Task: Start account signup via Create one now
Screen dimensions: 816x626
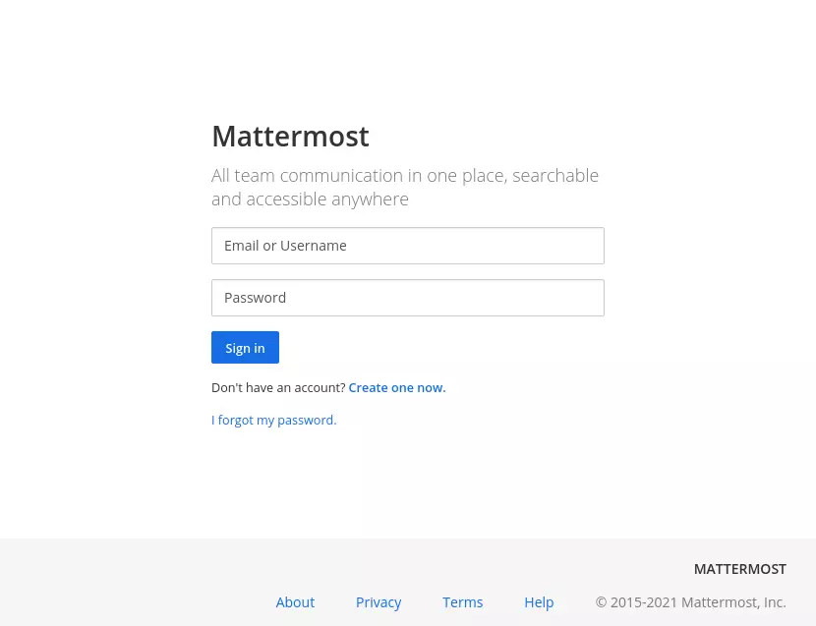Action: 397,388
